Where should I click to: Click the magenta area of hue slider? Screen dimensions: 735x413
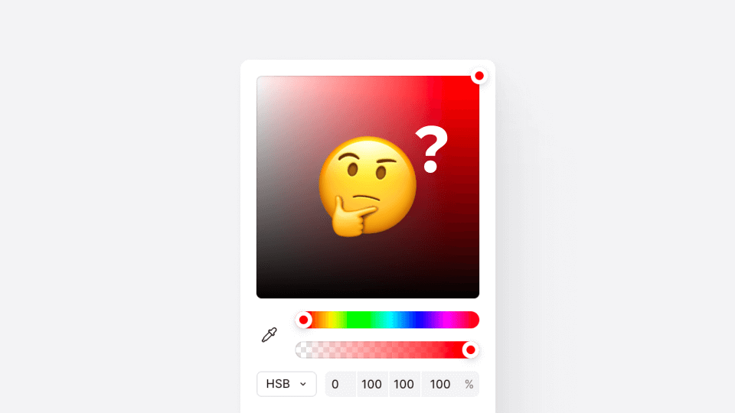[449, 320]
